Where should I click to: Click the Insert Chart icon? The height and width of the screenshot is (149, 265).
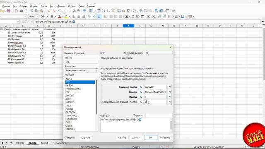click(124, 11)
